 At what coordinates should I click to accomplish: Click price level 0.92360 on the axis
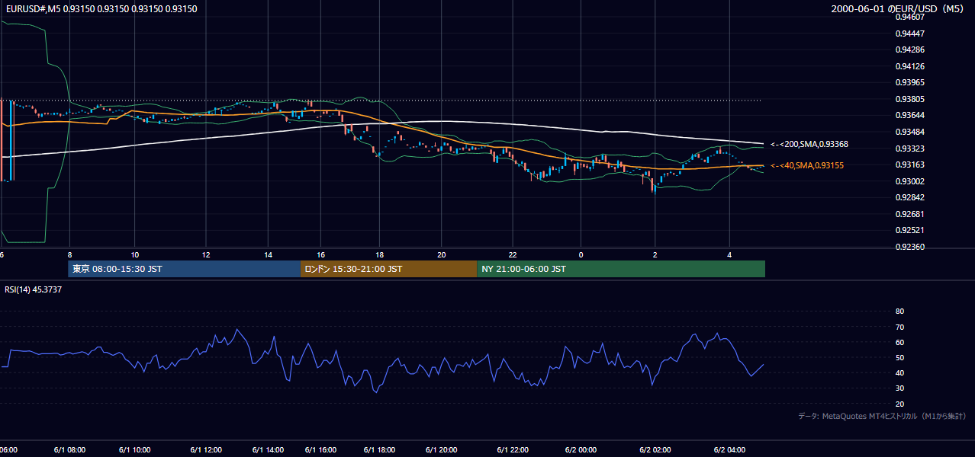909,247
